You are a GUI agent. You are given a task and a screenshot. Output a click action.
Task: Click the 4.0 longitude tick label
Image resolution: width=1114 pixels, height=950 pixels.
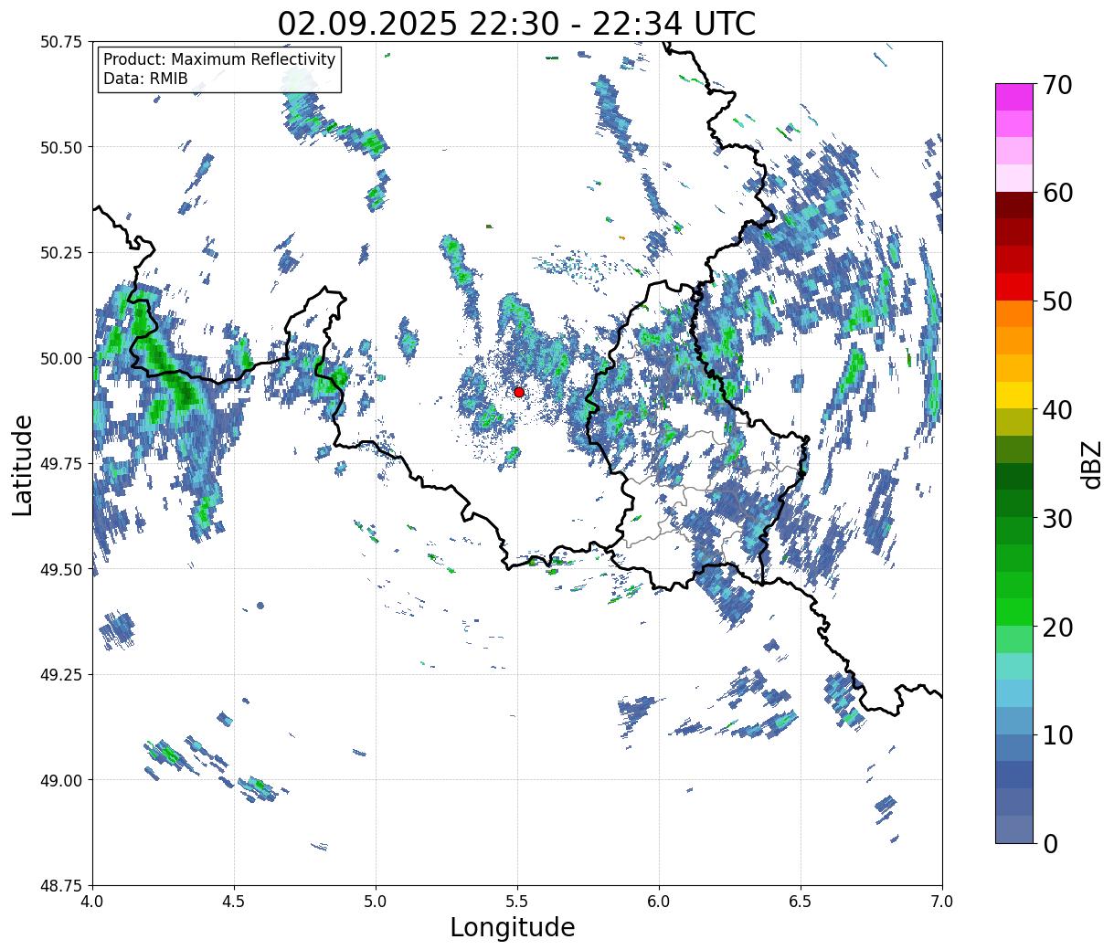click(92, 902)
